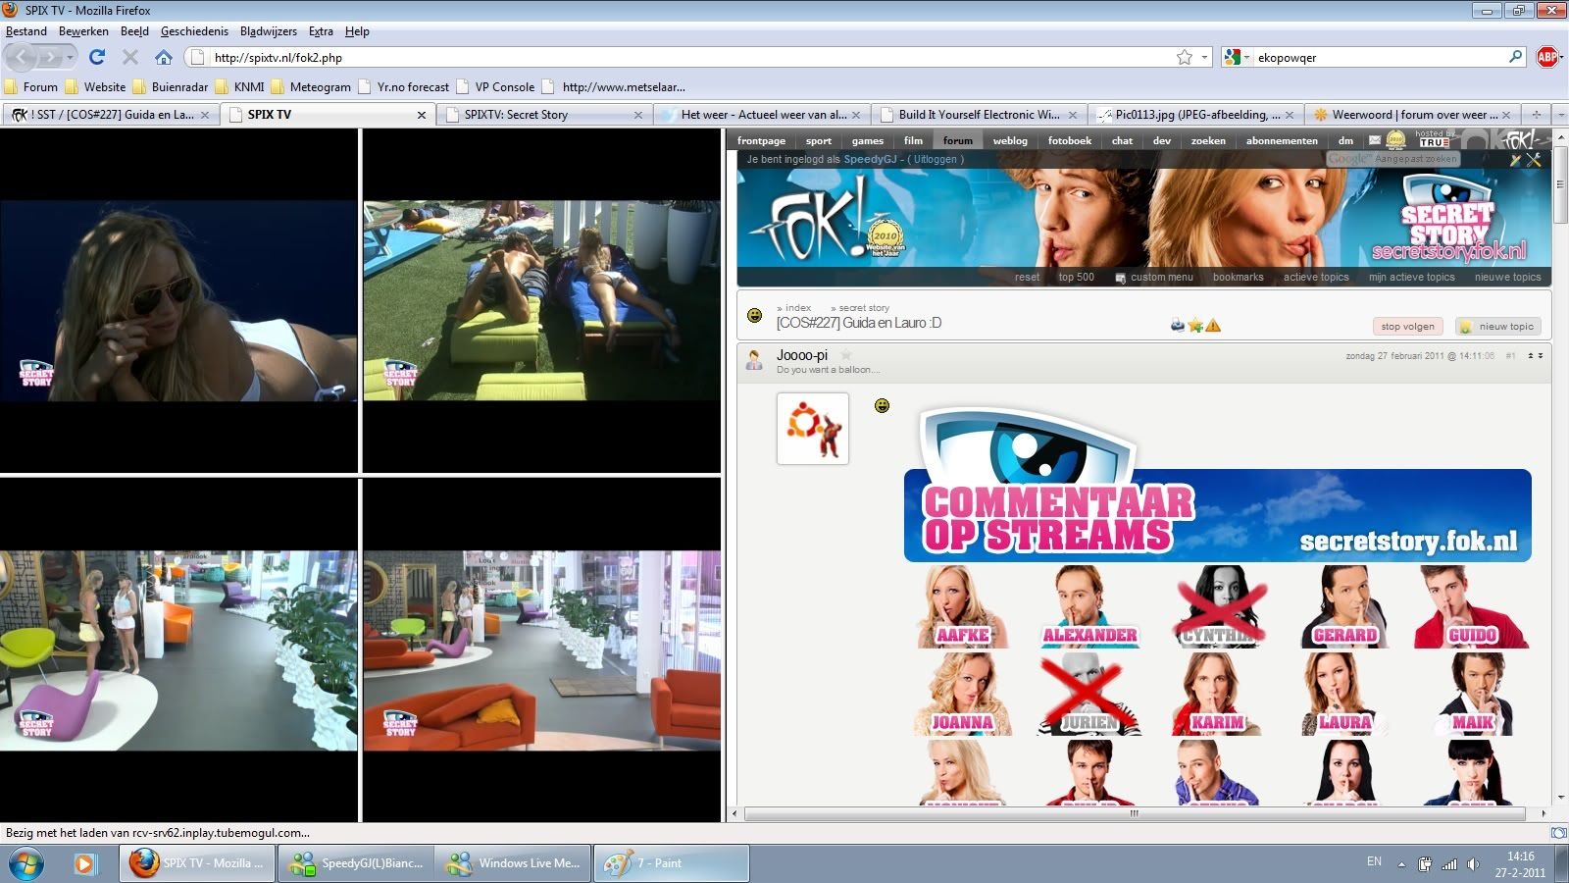
Task: Click the AAFKE contestant picture
Action: click(x=960, y=605)
